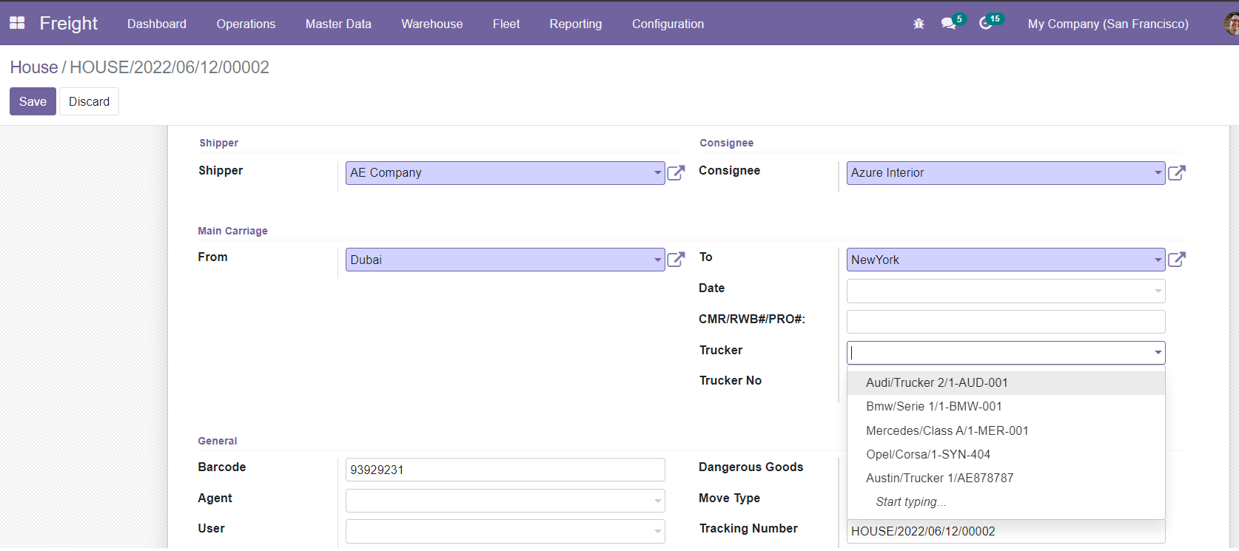The width and height of the screenshot is (1239, 551).
Task: Open the apps grid menu icon
Action: pyautogui.click(x=17, y=23)
